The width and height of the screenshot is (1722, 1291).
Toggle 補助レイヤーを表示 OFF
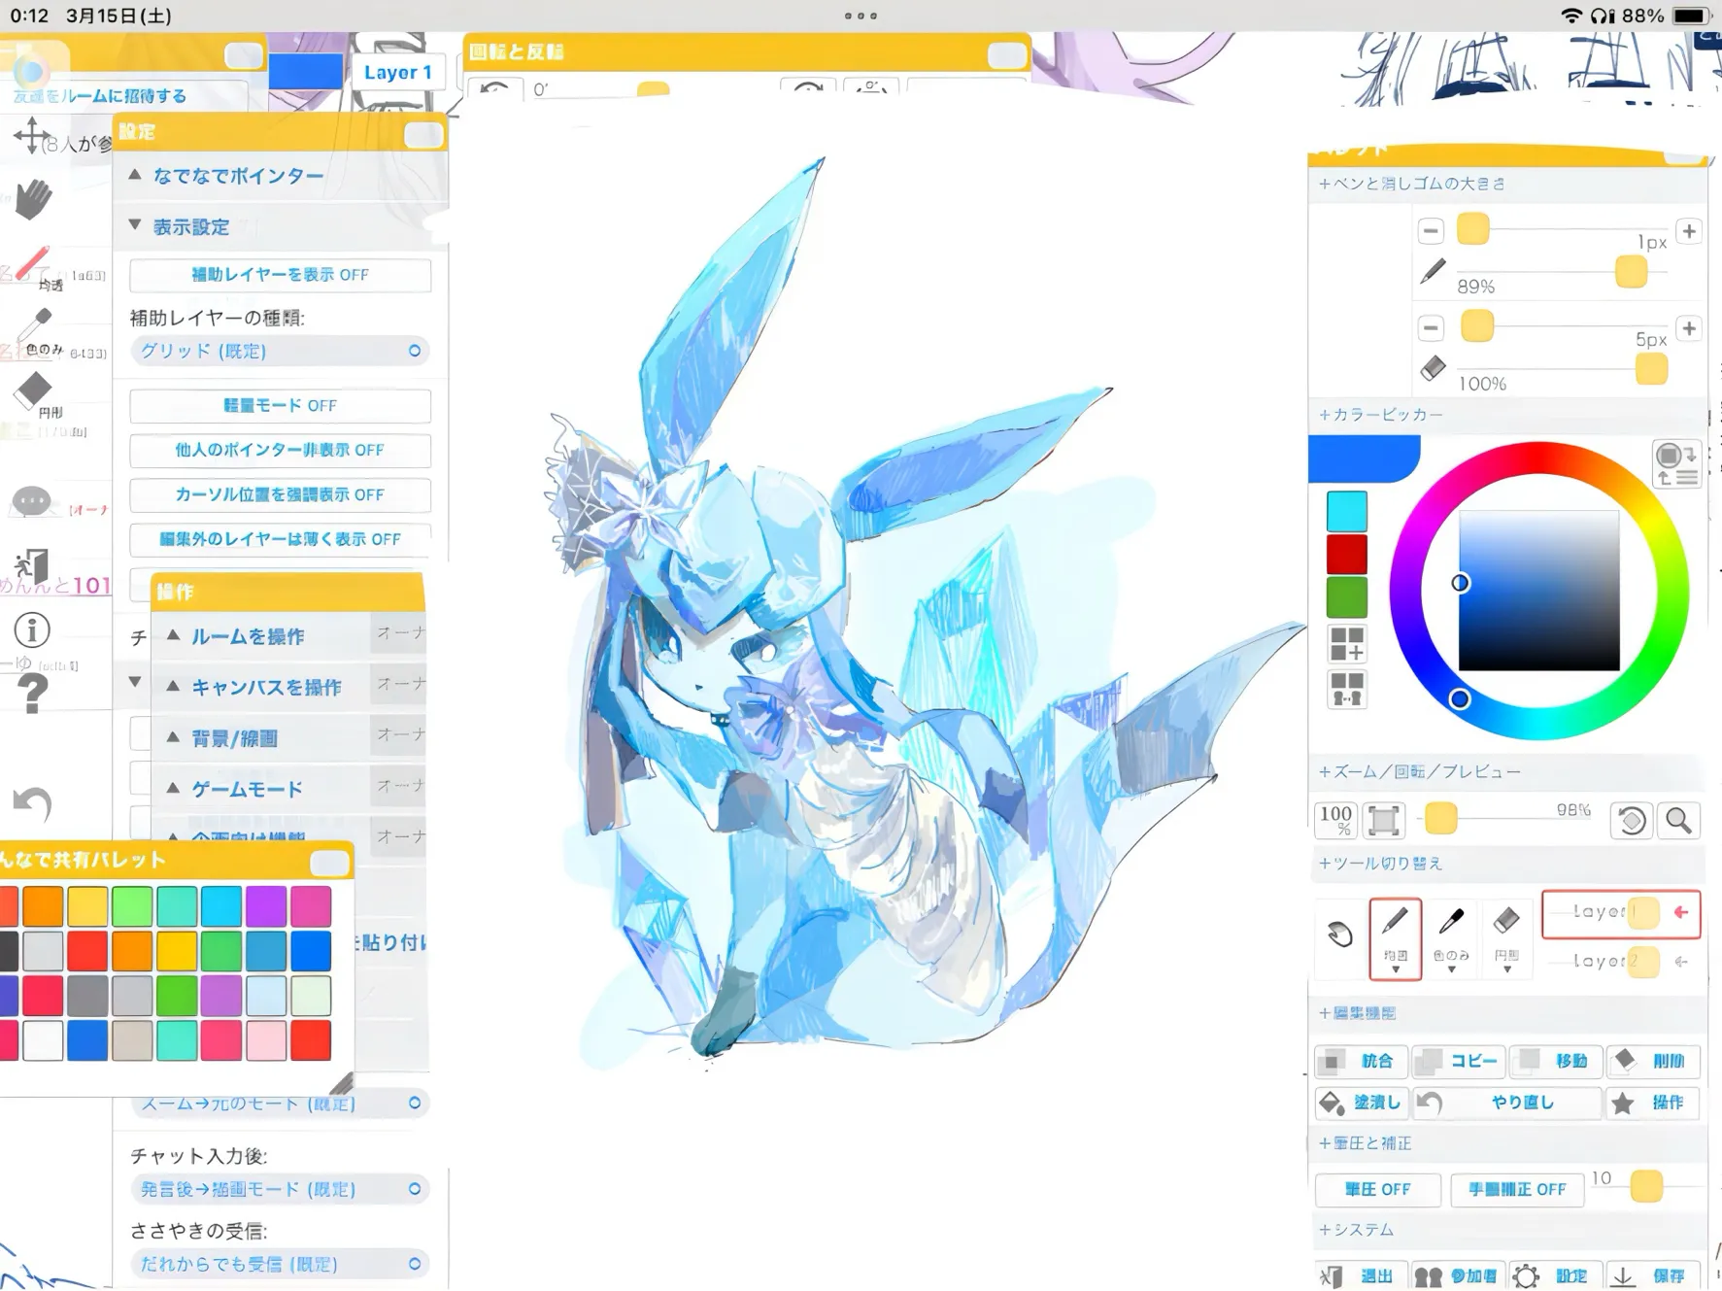click(280, 275)
